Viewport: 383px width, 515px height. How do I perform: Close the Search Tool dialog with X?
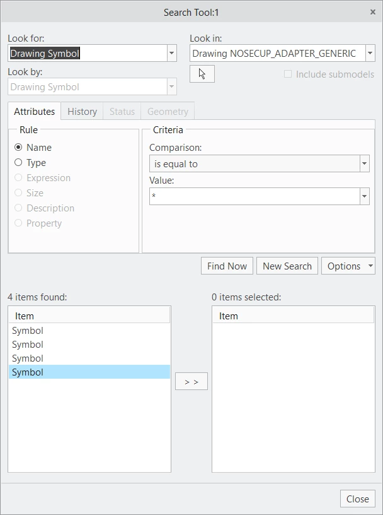pos(373,12)
